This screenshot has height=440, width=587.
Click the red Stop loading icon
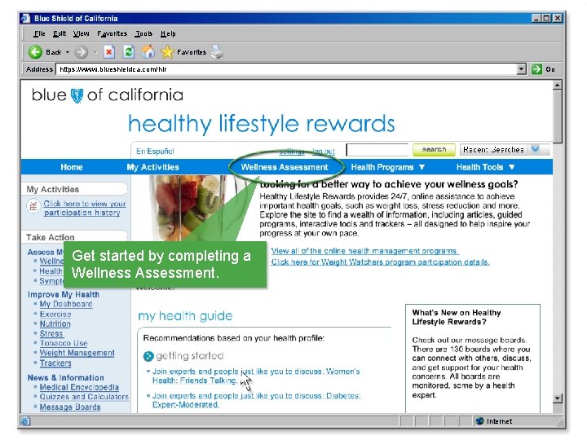click(109, 52)
